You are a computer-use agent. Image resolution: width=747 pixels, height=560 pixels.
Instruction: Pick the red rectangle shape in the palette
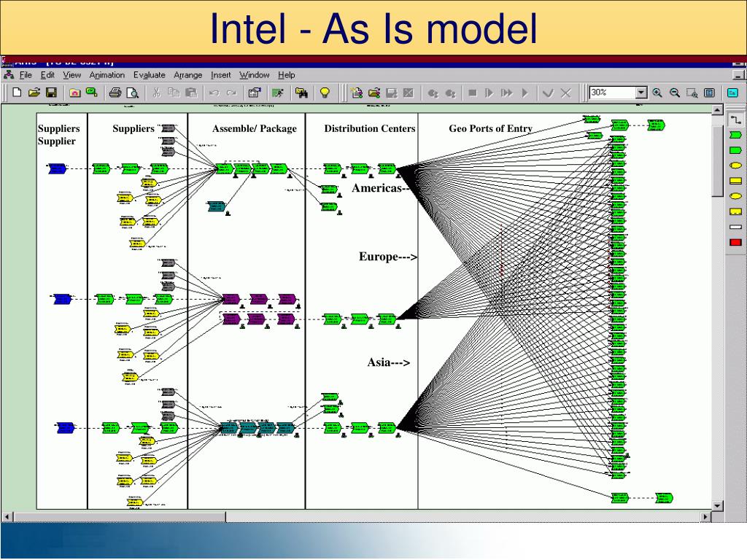[735, 242]
